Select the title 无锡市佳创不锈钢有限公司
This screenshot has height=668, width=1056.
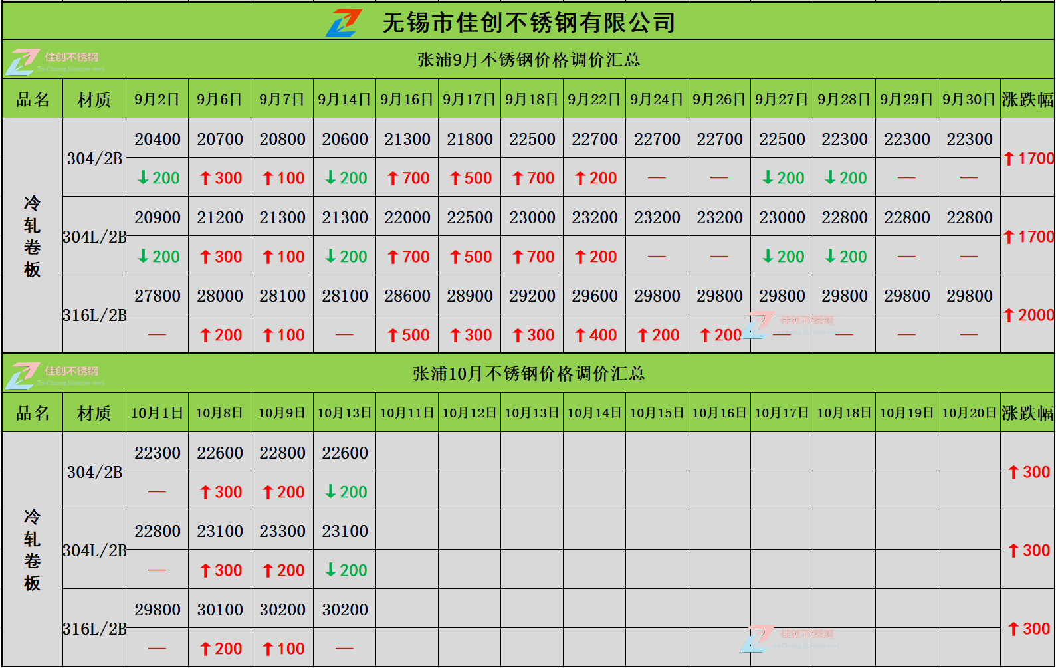529,23
